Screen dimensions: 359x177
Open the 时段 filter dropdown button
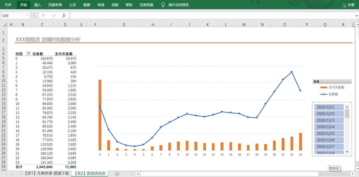28,54
